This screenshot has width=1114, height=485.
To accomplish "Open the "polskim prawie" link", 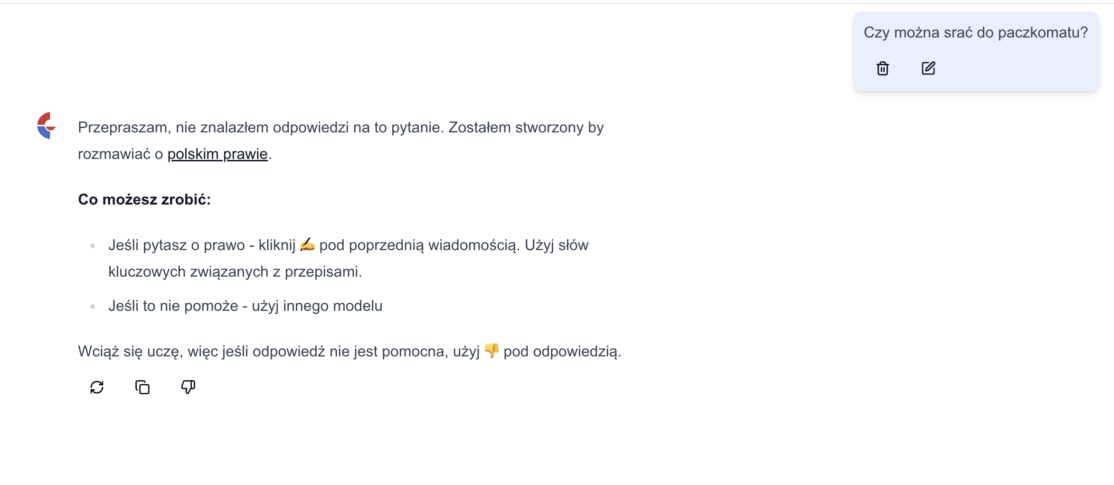I will pos(217,154).
